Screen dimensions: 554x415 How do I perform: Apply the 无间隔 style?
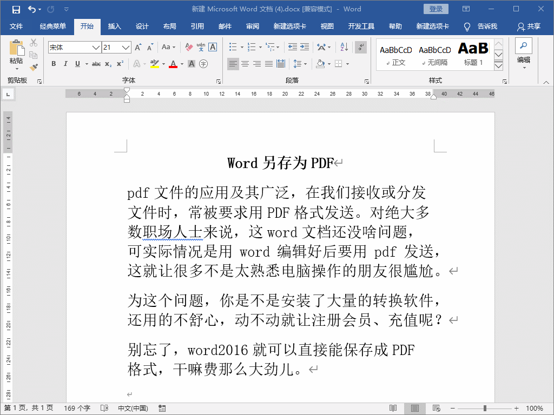click(x=434, y=55)
